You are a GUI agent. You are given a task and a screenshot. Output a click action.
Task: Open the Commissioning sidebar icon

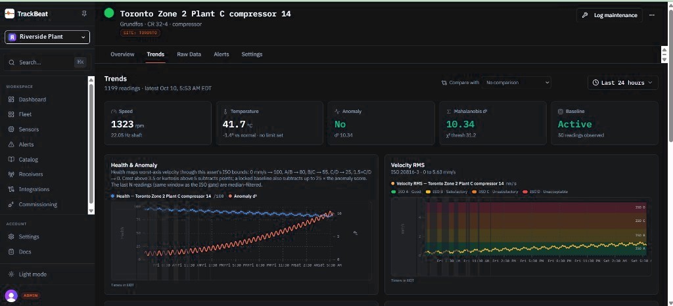click(11, 204)
